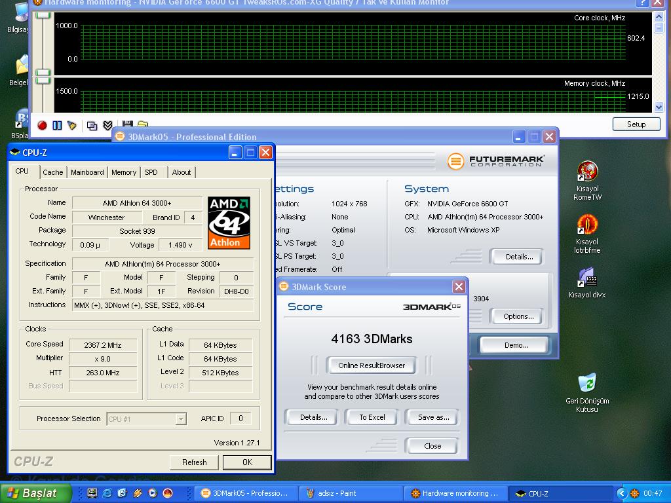Image resolution: width=671 pixels, height=503 pixels.
Task: Switch to adsız - Paint taskbar button
Action: click(350, 493)
